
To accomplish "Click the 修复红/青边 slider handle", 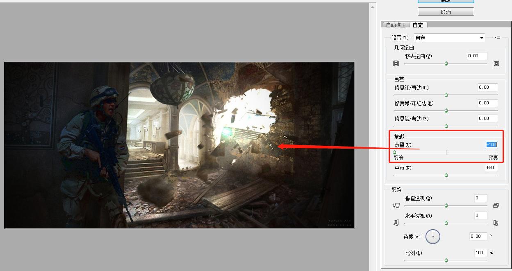I will tap(446, 95).
